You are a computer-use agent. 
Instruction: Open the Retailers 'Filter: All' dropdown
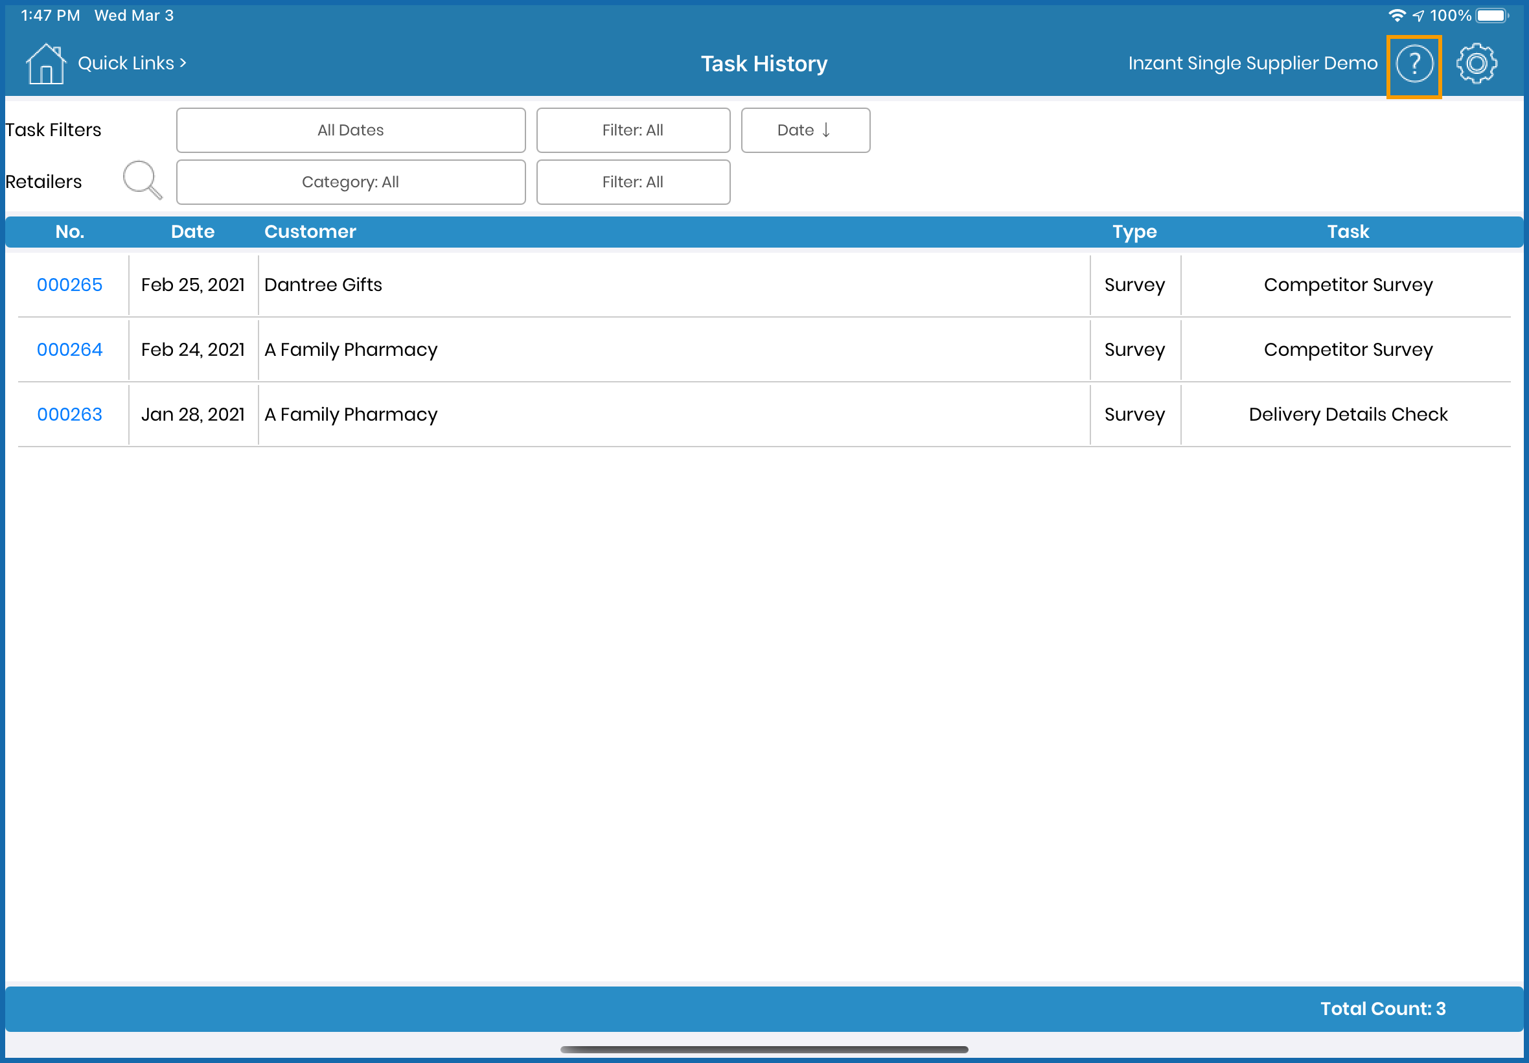(632, 182)
